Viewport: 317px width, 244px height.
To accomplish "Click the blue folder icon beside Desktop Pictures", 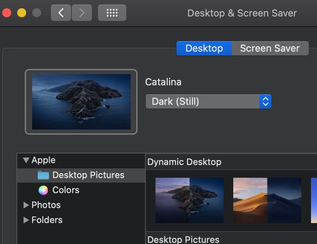I will click(x=43, y=175).
